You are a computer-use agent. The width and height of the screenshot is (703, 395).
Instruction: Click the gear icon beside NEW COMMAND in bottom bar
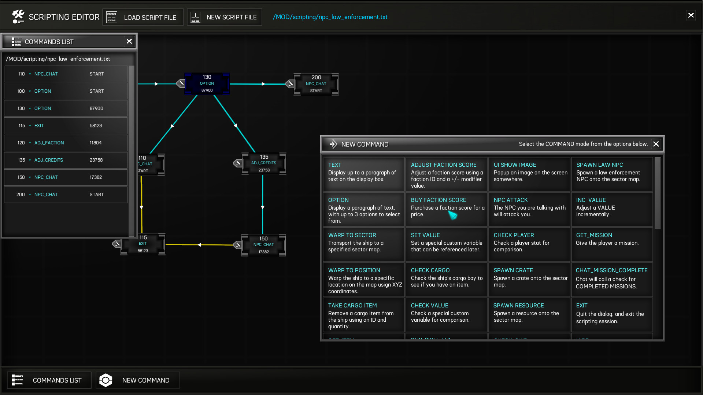pyautogui.click(x=106, y=380)
